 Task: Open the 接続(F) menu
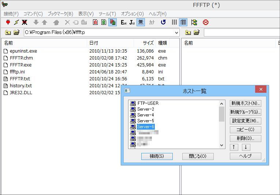(x=11, y=14)
